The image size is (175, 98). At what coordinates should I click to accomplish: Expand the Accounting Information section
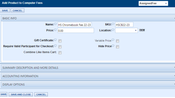88,76
